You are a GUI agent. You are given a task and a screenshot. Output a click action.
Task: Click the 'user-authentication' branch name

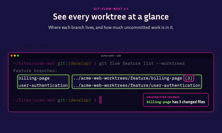[43, 85]
